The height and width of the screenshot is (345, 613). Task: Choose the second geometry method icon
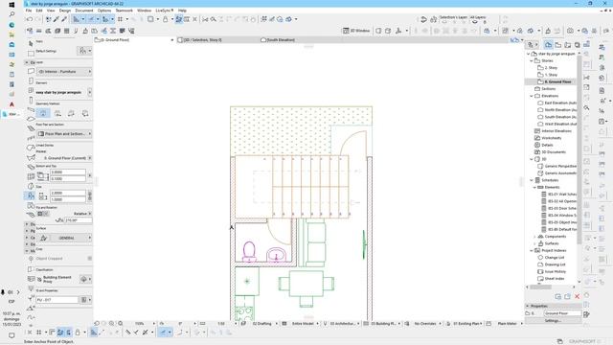click(57, 113)
